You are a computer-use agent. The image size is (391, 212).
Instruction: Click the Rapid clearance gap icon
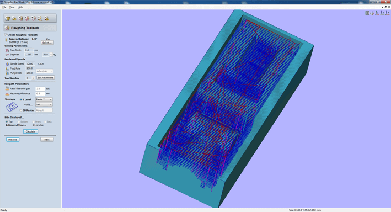pos(7,89)
